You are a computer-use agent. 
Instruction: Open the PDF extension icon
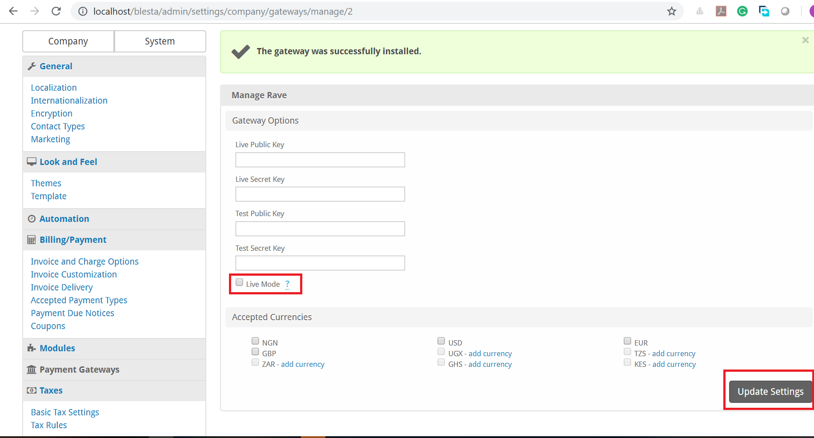click(721, 11)
